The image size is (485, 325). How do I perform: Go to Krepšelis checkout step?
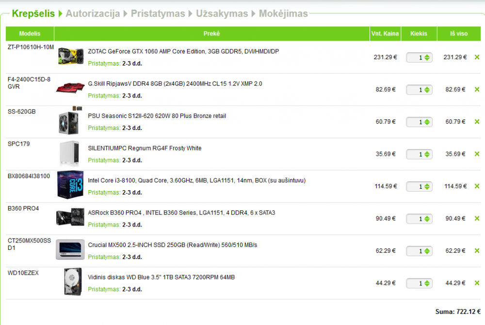coord(33,13)
